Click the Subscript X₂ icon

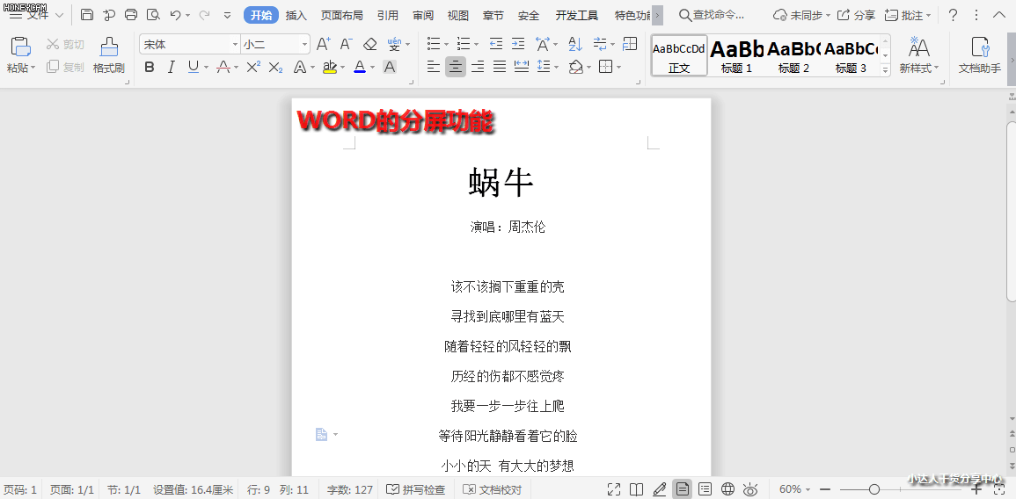[275, 67]
